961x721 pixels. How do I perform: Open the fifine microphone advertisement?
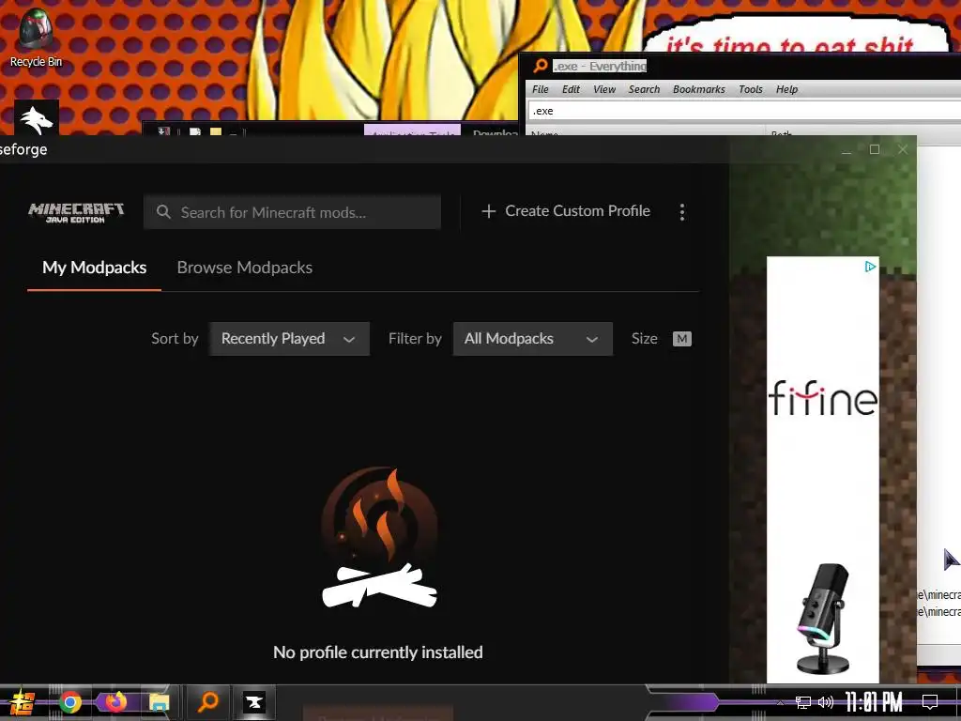pos(822,469)
